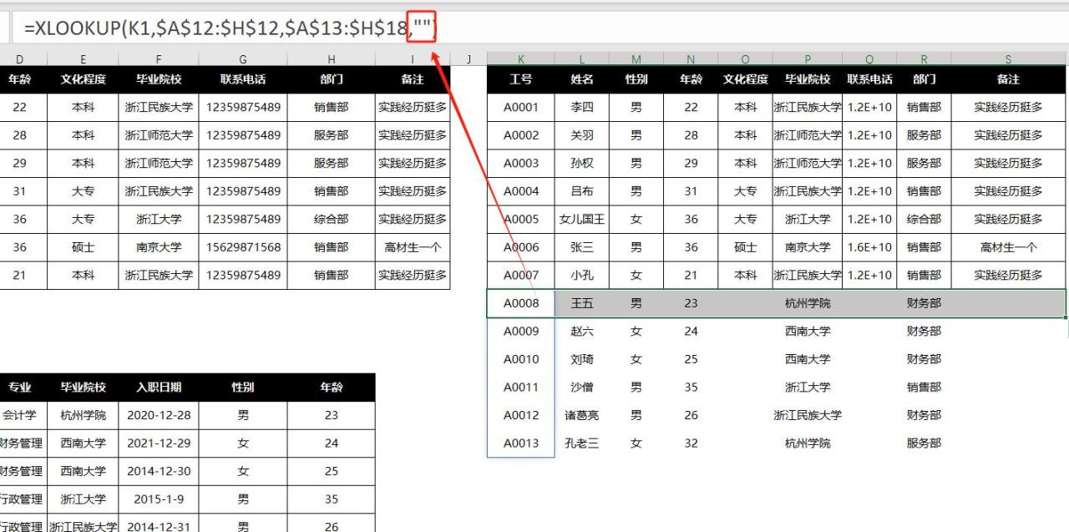Select the 1.6E+10 phone cell
Screen dimensions: 1069x532
(x=869, y=247)
